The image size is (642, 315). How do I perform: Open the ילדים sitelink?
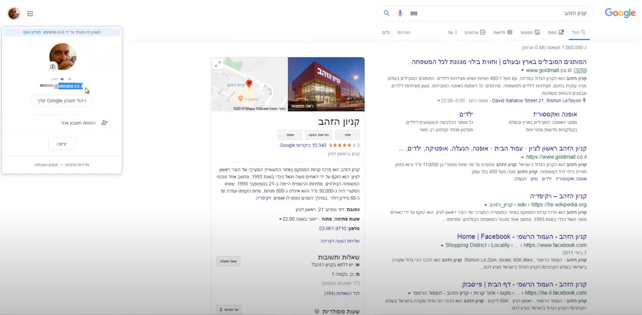point(466,115)
